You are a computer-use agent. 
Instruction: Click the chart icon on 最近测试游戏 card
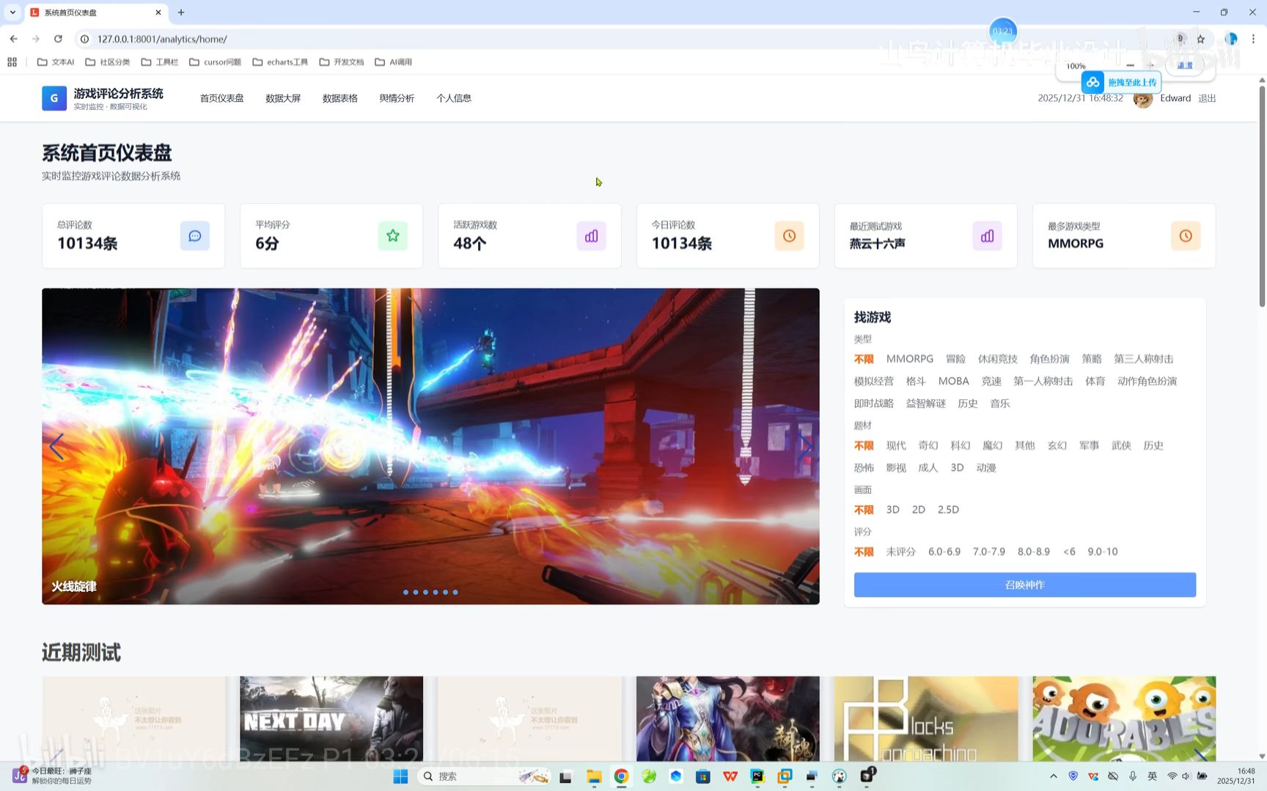click(987, 236)
